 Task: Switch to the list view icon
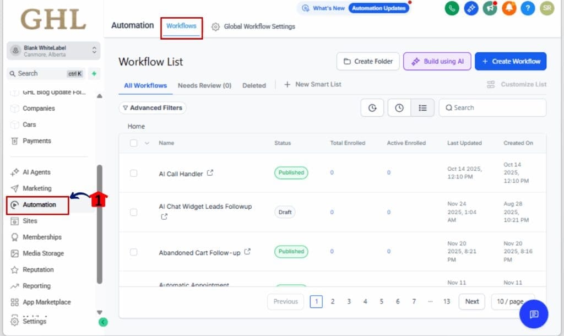click(x=422, y=108)
